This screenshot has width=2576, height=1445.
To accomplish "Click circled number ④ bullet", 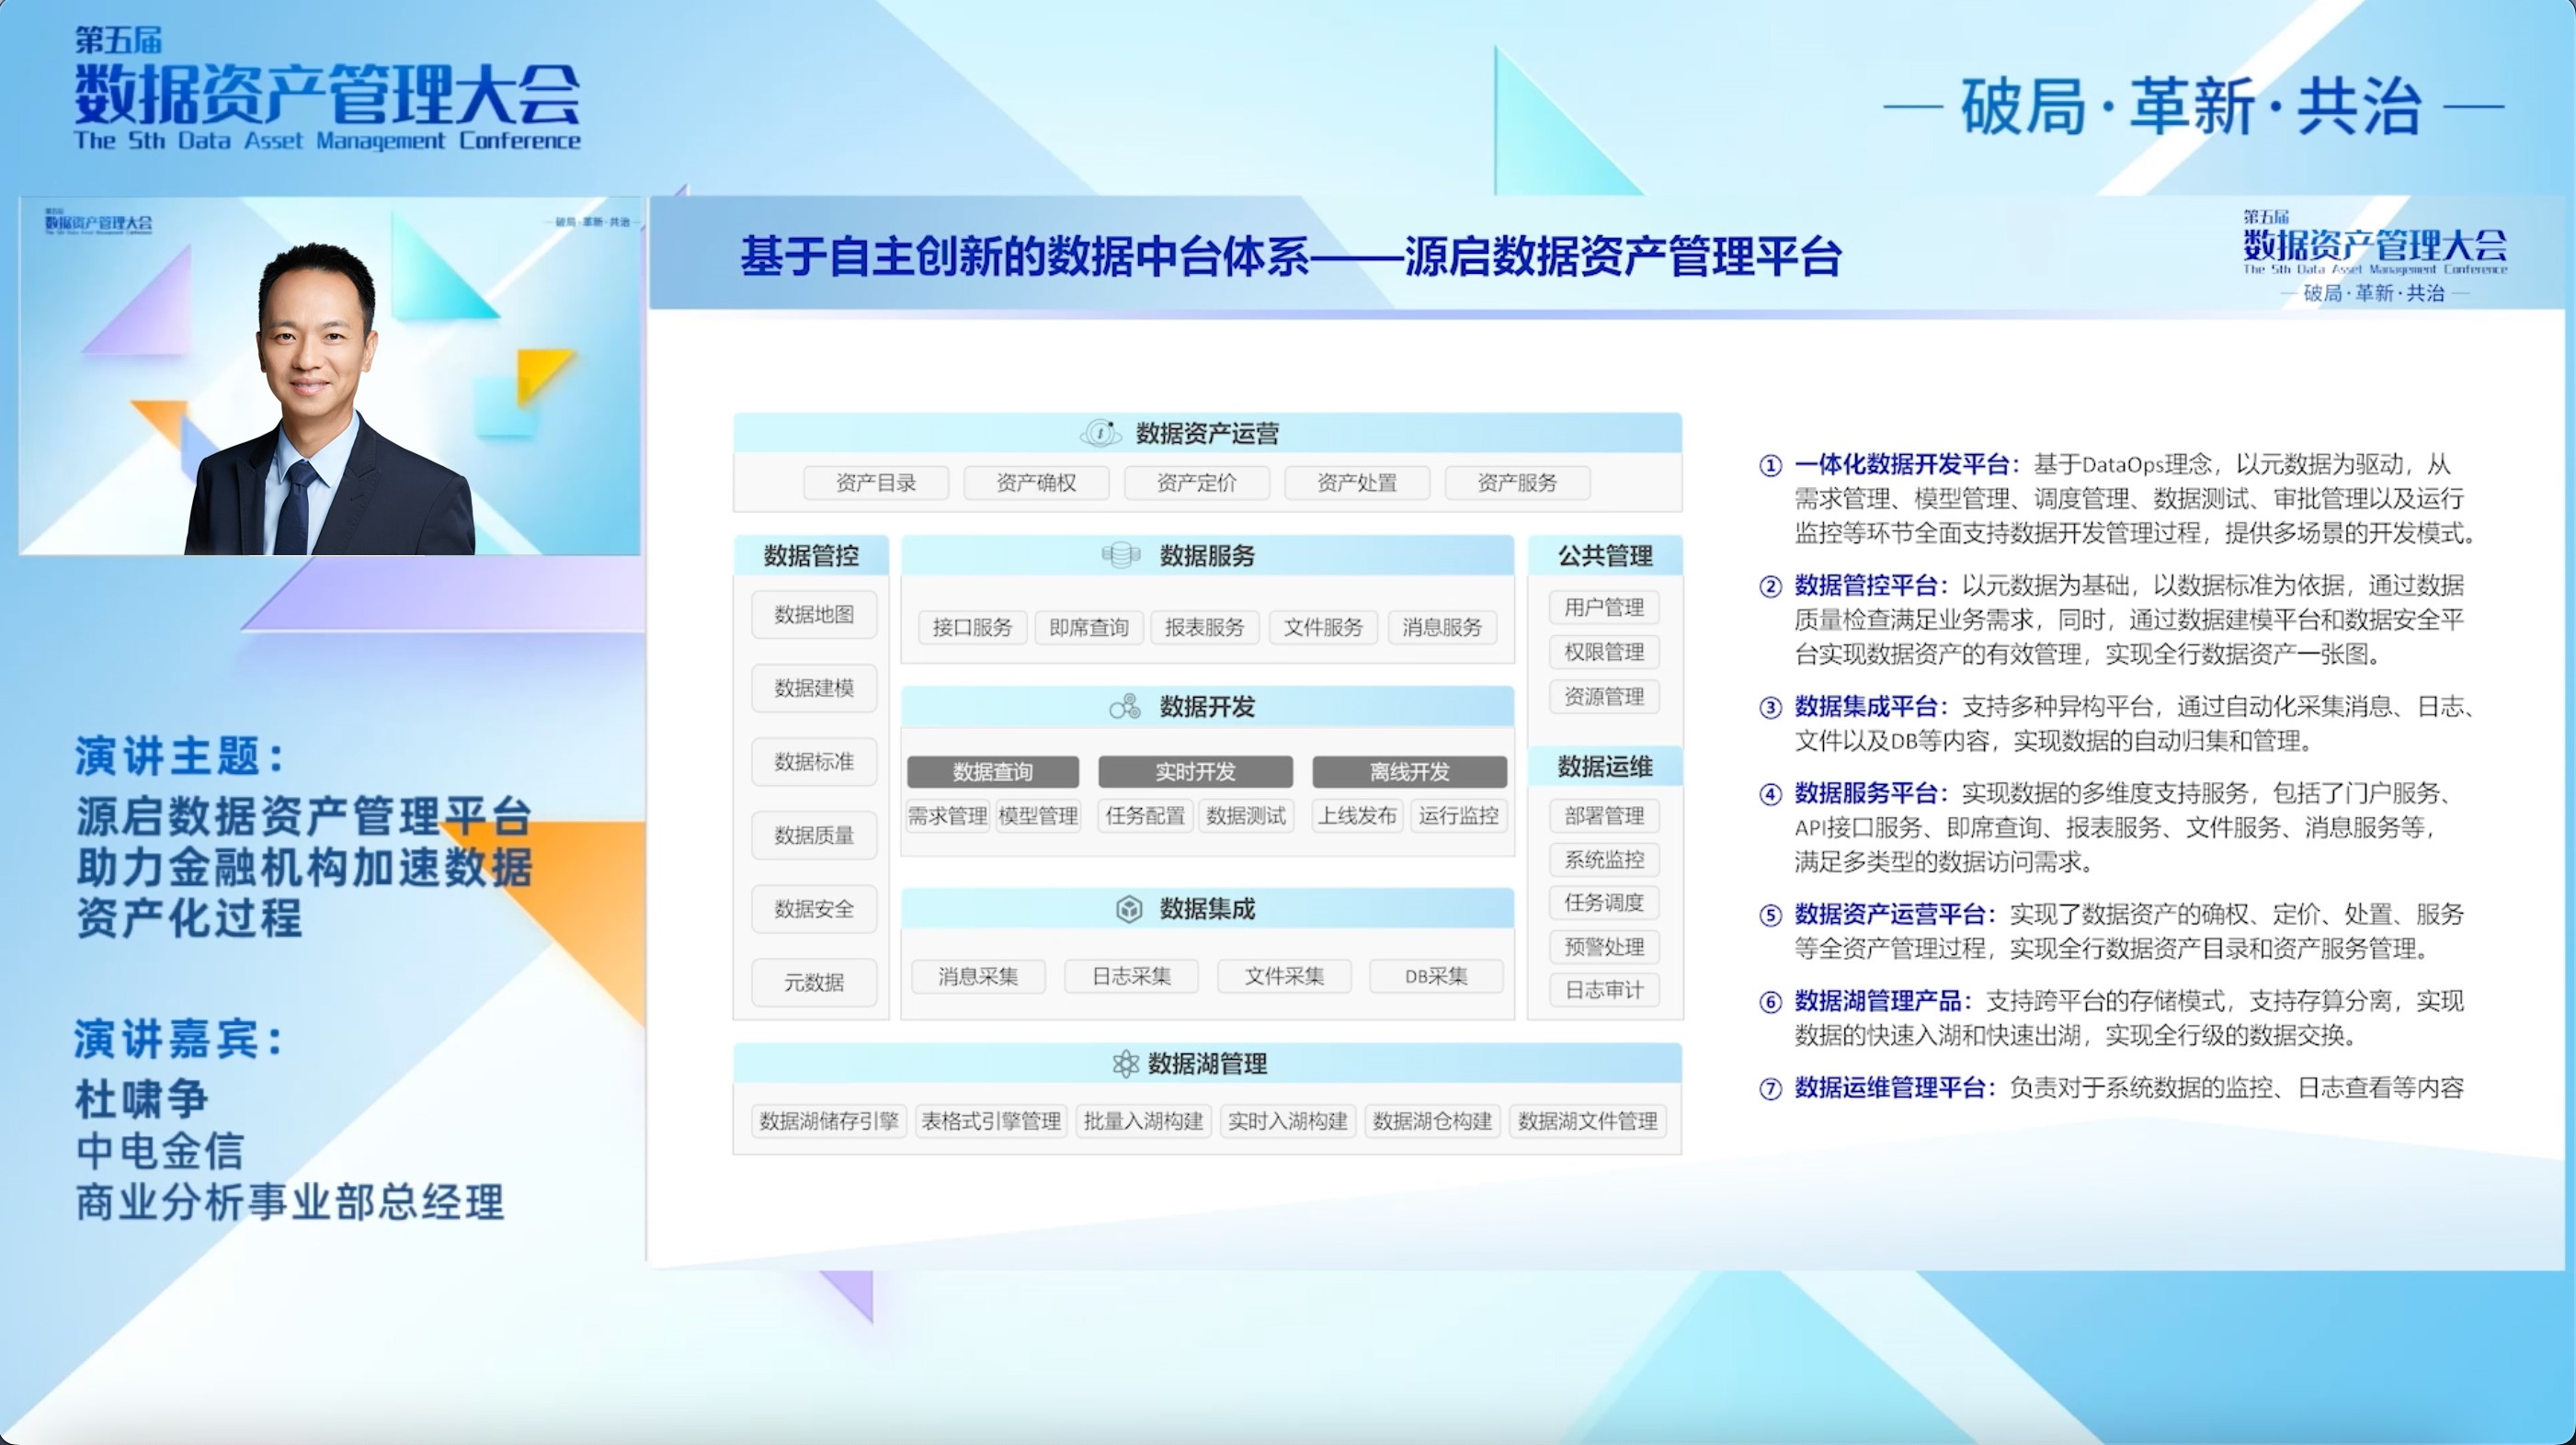I will point(1769,794).
